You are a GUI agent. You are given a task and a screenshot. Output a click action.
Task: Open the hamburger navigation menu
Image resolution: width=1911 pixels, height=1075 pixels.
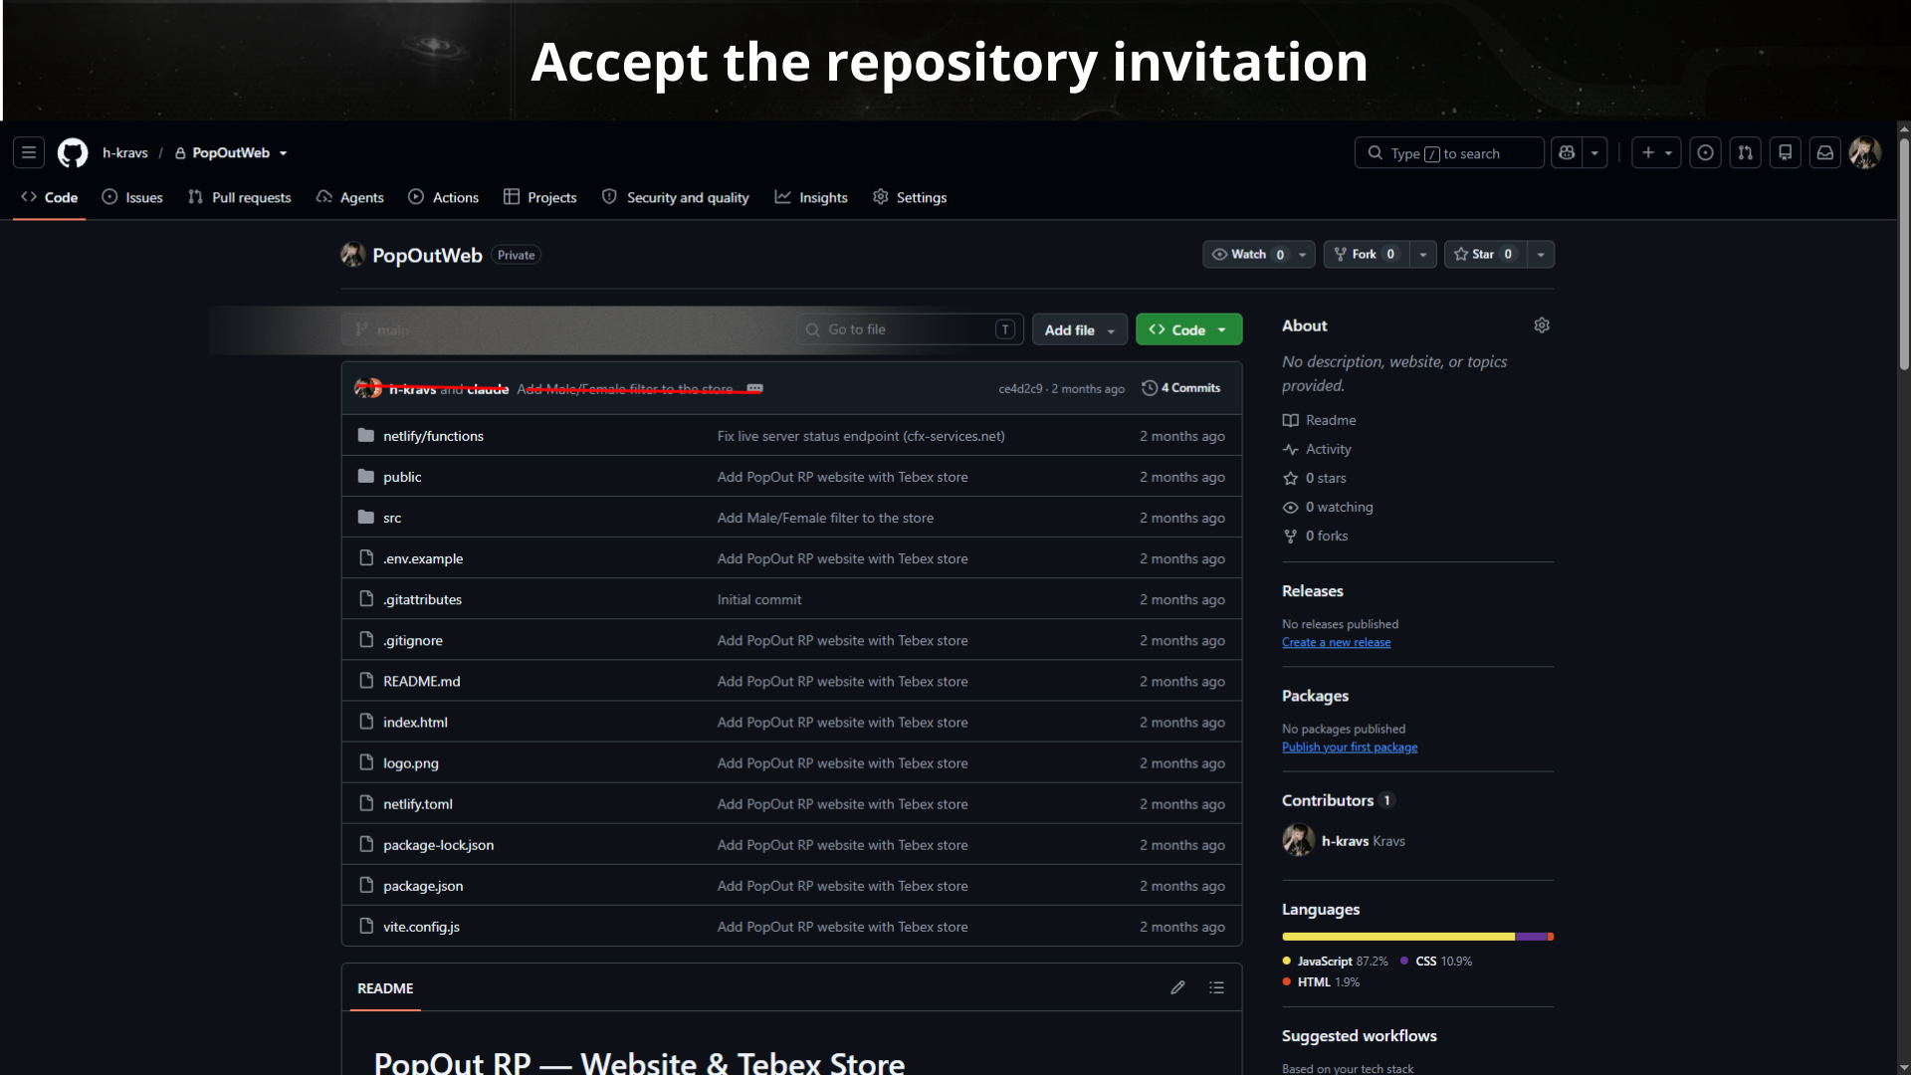click(x=29, y=153)
